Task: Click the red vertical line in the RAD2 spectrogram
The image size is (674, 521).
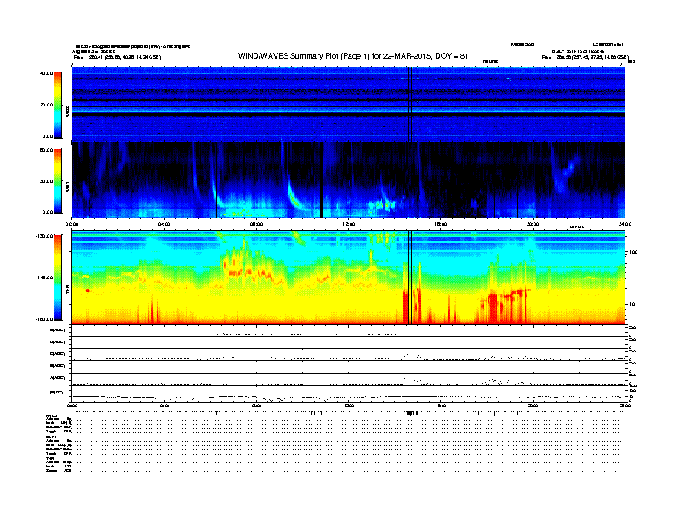Action: pos(408,112)
